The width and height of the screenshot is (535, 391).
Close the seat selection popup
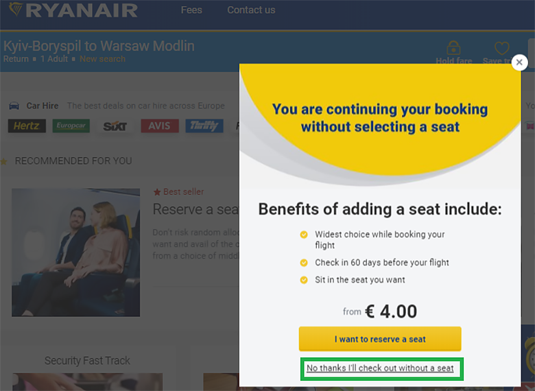pos(519,62)
